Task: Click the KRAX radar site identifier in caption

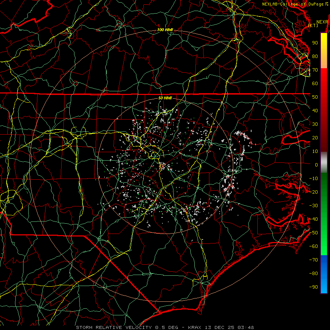Action: click(x=194, y=327)
